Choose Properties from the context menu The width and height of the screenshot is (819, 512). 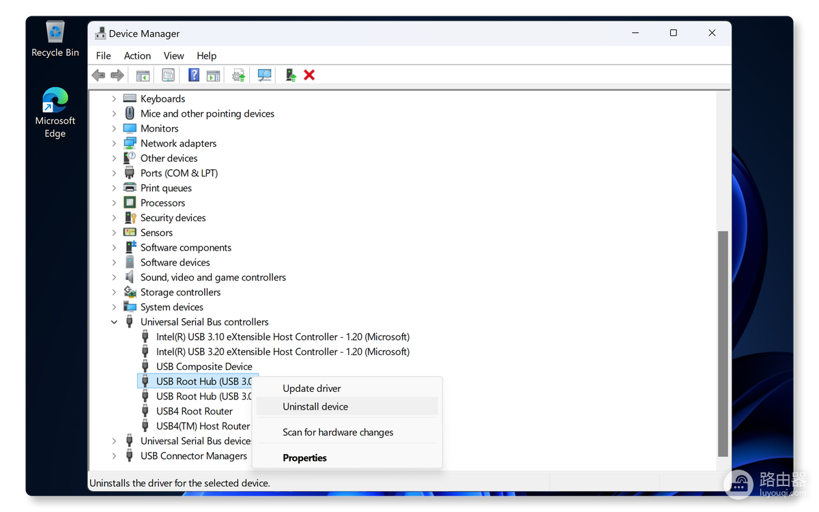pos(346,458)
